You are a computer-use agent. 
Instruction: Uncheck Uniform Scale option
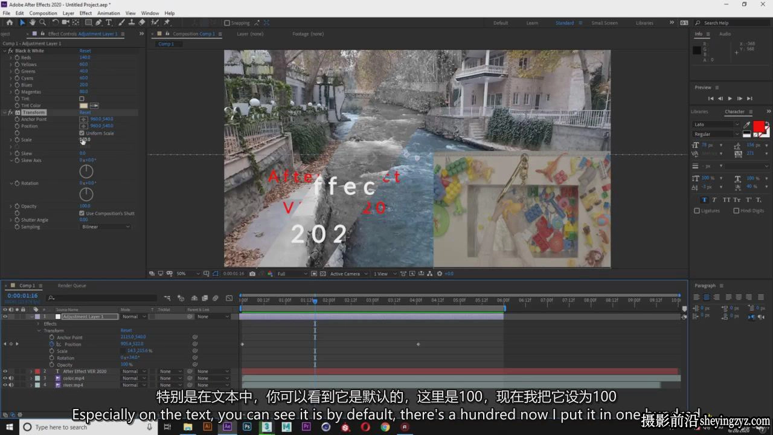coord(82,133)
